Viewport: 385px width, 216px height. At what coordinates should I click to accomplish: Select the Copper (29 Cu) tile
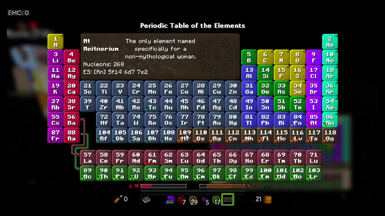(217, 88)
